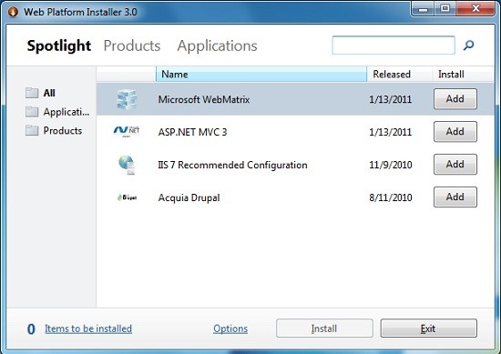This screenshot has height=354, width=501.
Task: Click the Exit button
Action: coord(428,329)
